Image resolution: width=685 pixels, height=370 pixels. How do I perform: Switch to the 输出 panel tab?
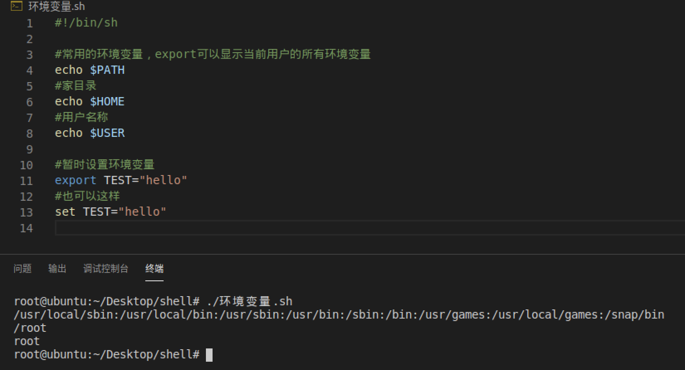coord(57,269)
